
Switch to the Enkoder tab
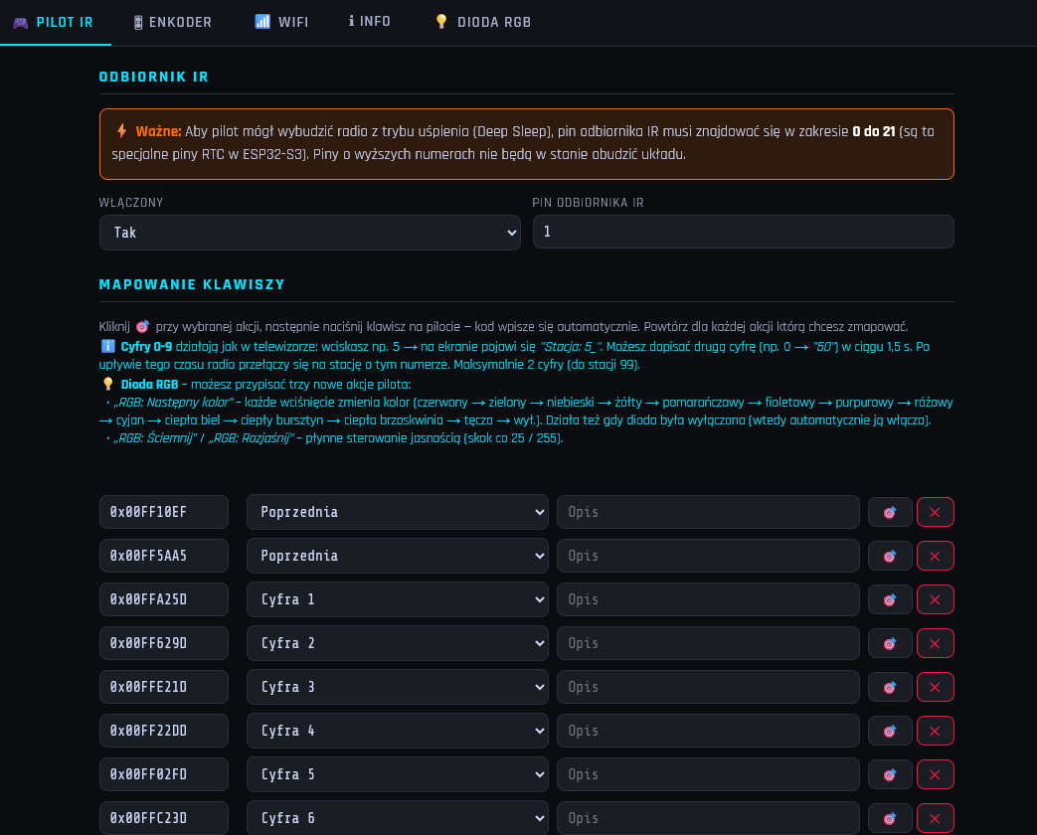(x=172, y=23)
